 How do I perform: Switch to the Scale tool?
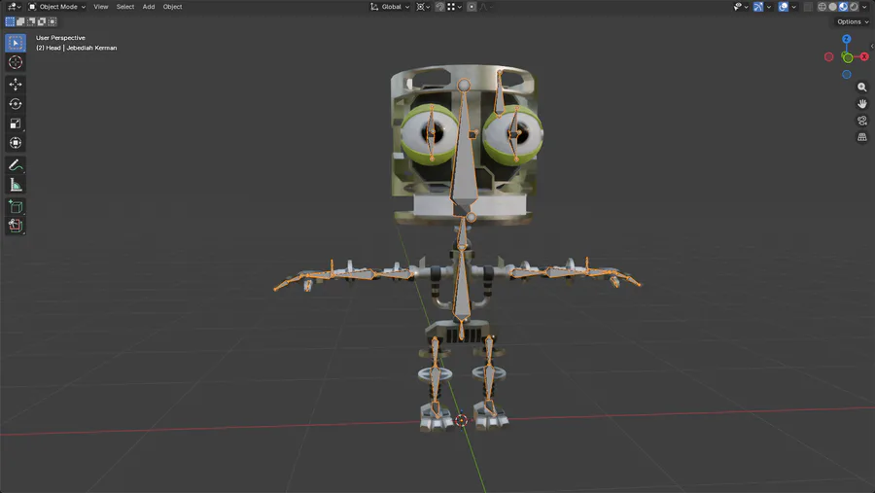15,123
